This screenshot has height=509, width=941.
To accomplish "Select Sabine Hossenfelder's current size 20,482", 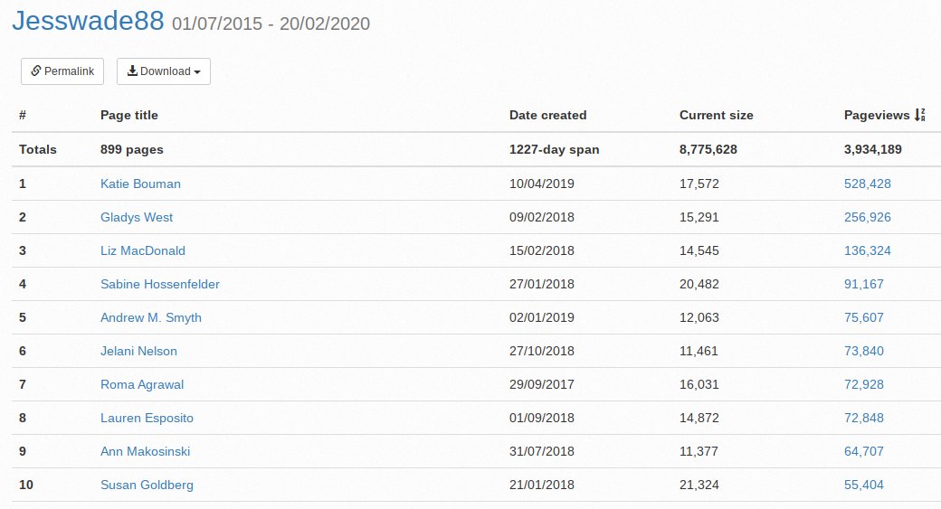I will (699, 284).
